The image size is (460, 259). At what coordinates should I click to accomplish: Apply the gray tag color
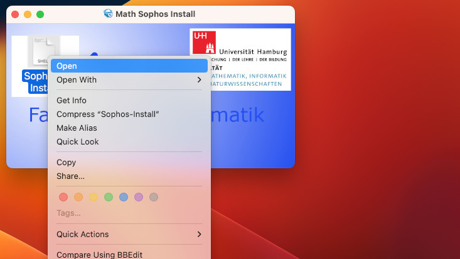(154, 197)
